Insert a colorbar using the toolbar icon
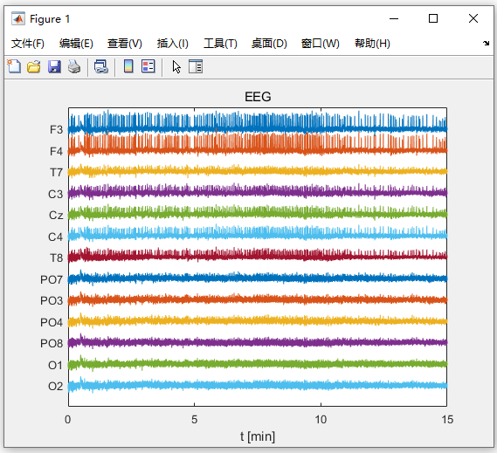The width and height of the screenshot is (497, 453). click(x=128, y=66)
